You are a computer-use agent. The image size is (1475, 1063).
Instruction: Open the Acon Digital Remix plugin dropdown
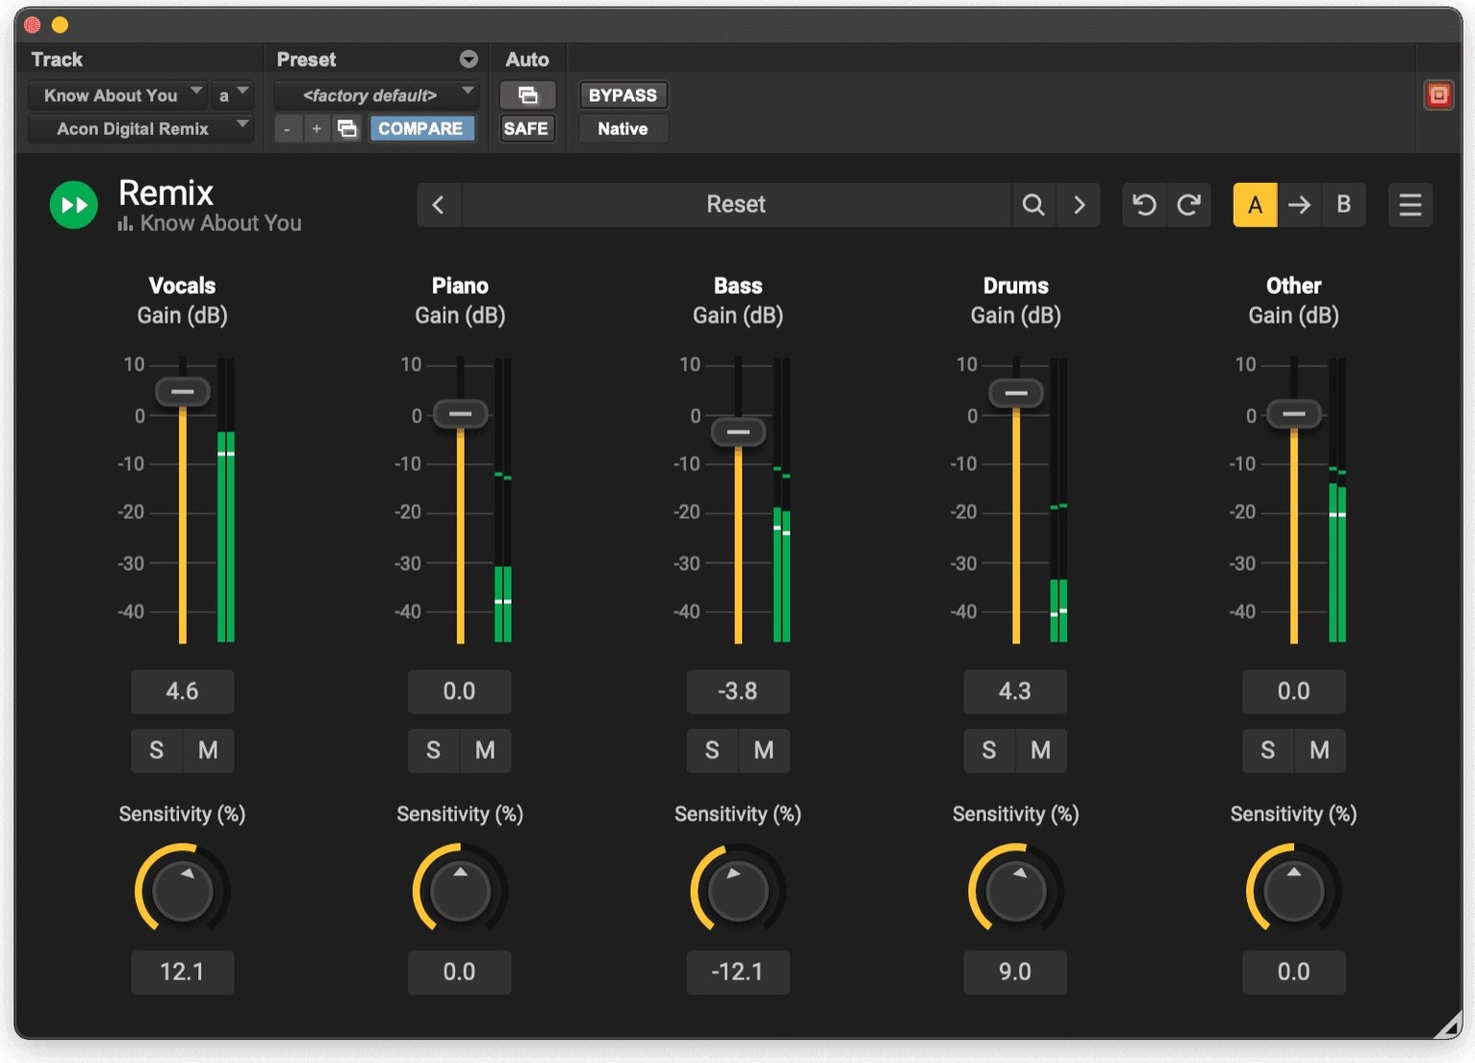(141, 128)
